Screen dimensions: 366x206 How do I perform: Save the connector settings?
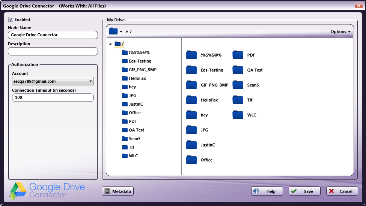(304, 191)
